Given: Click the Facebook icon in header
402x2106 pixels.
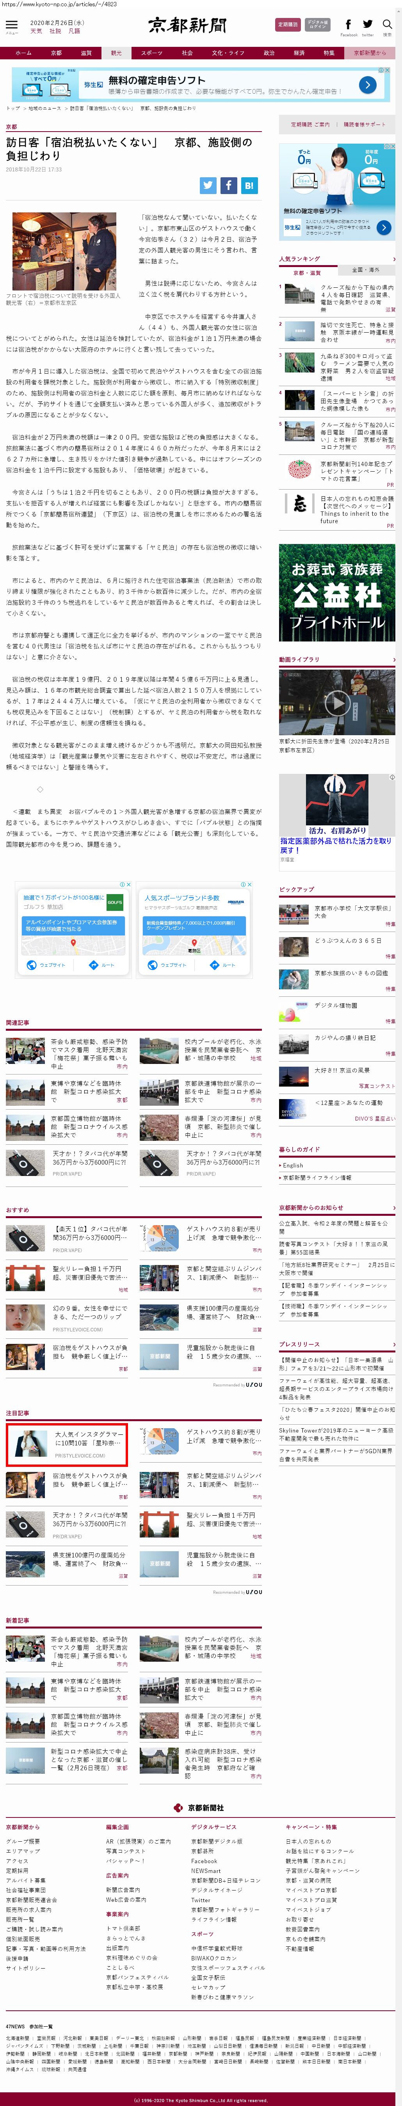Looking at the screenshot, I should pyautogui.click(x=348, y=25).
